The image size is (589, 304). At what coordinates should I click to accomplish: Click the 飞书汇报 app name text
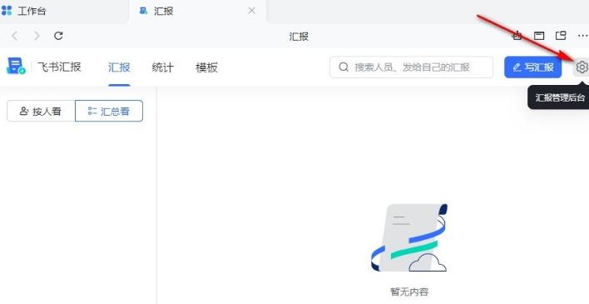[x=59, y=67]
